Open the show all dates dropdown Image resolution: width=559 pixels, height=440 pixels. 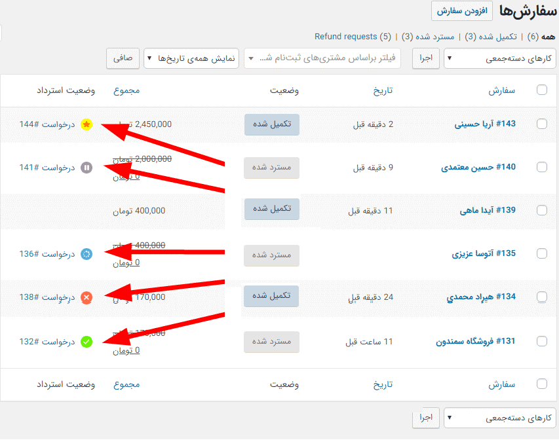tap(191, 58)
